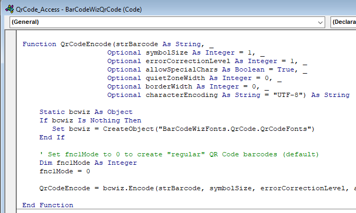Open the Declarations procedure dropdown

click(343, 22)
